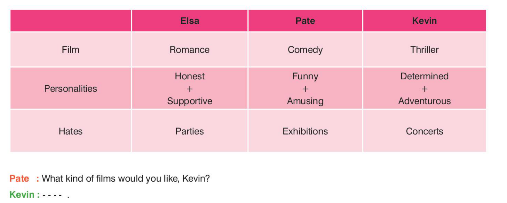Select the Hates row label
Viewport: 507px width, 203px height.
[x=71, y=131]
